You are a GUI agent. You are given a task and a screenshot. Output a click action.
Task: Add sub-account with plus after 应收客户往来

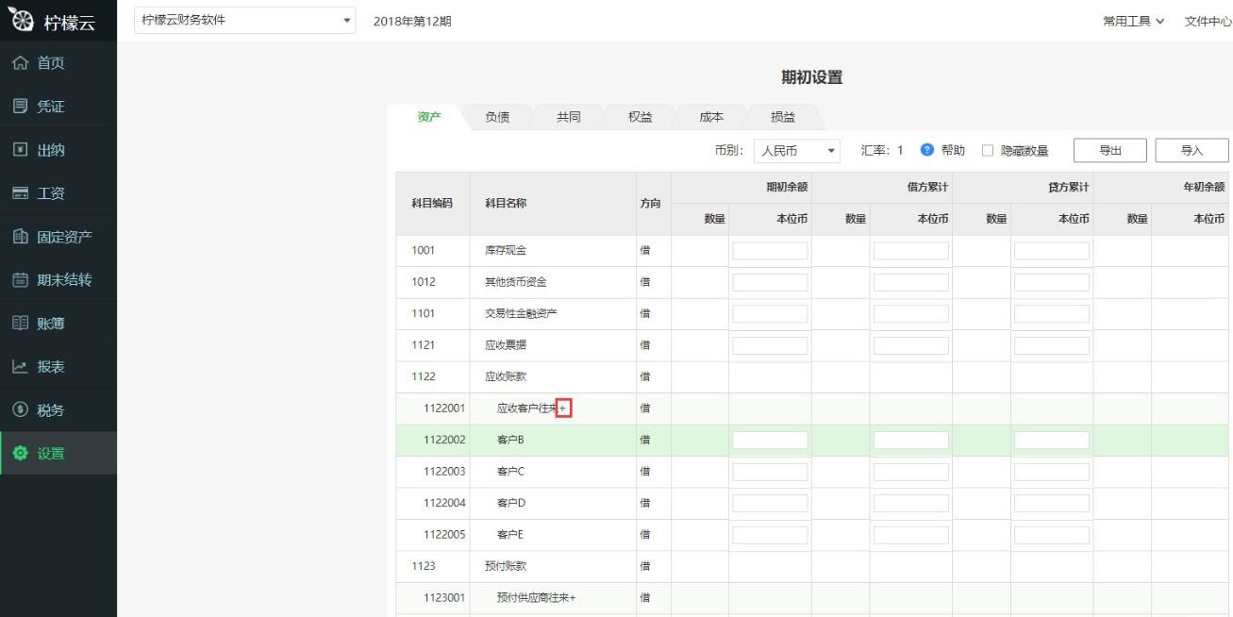(x=563, y=409)
